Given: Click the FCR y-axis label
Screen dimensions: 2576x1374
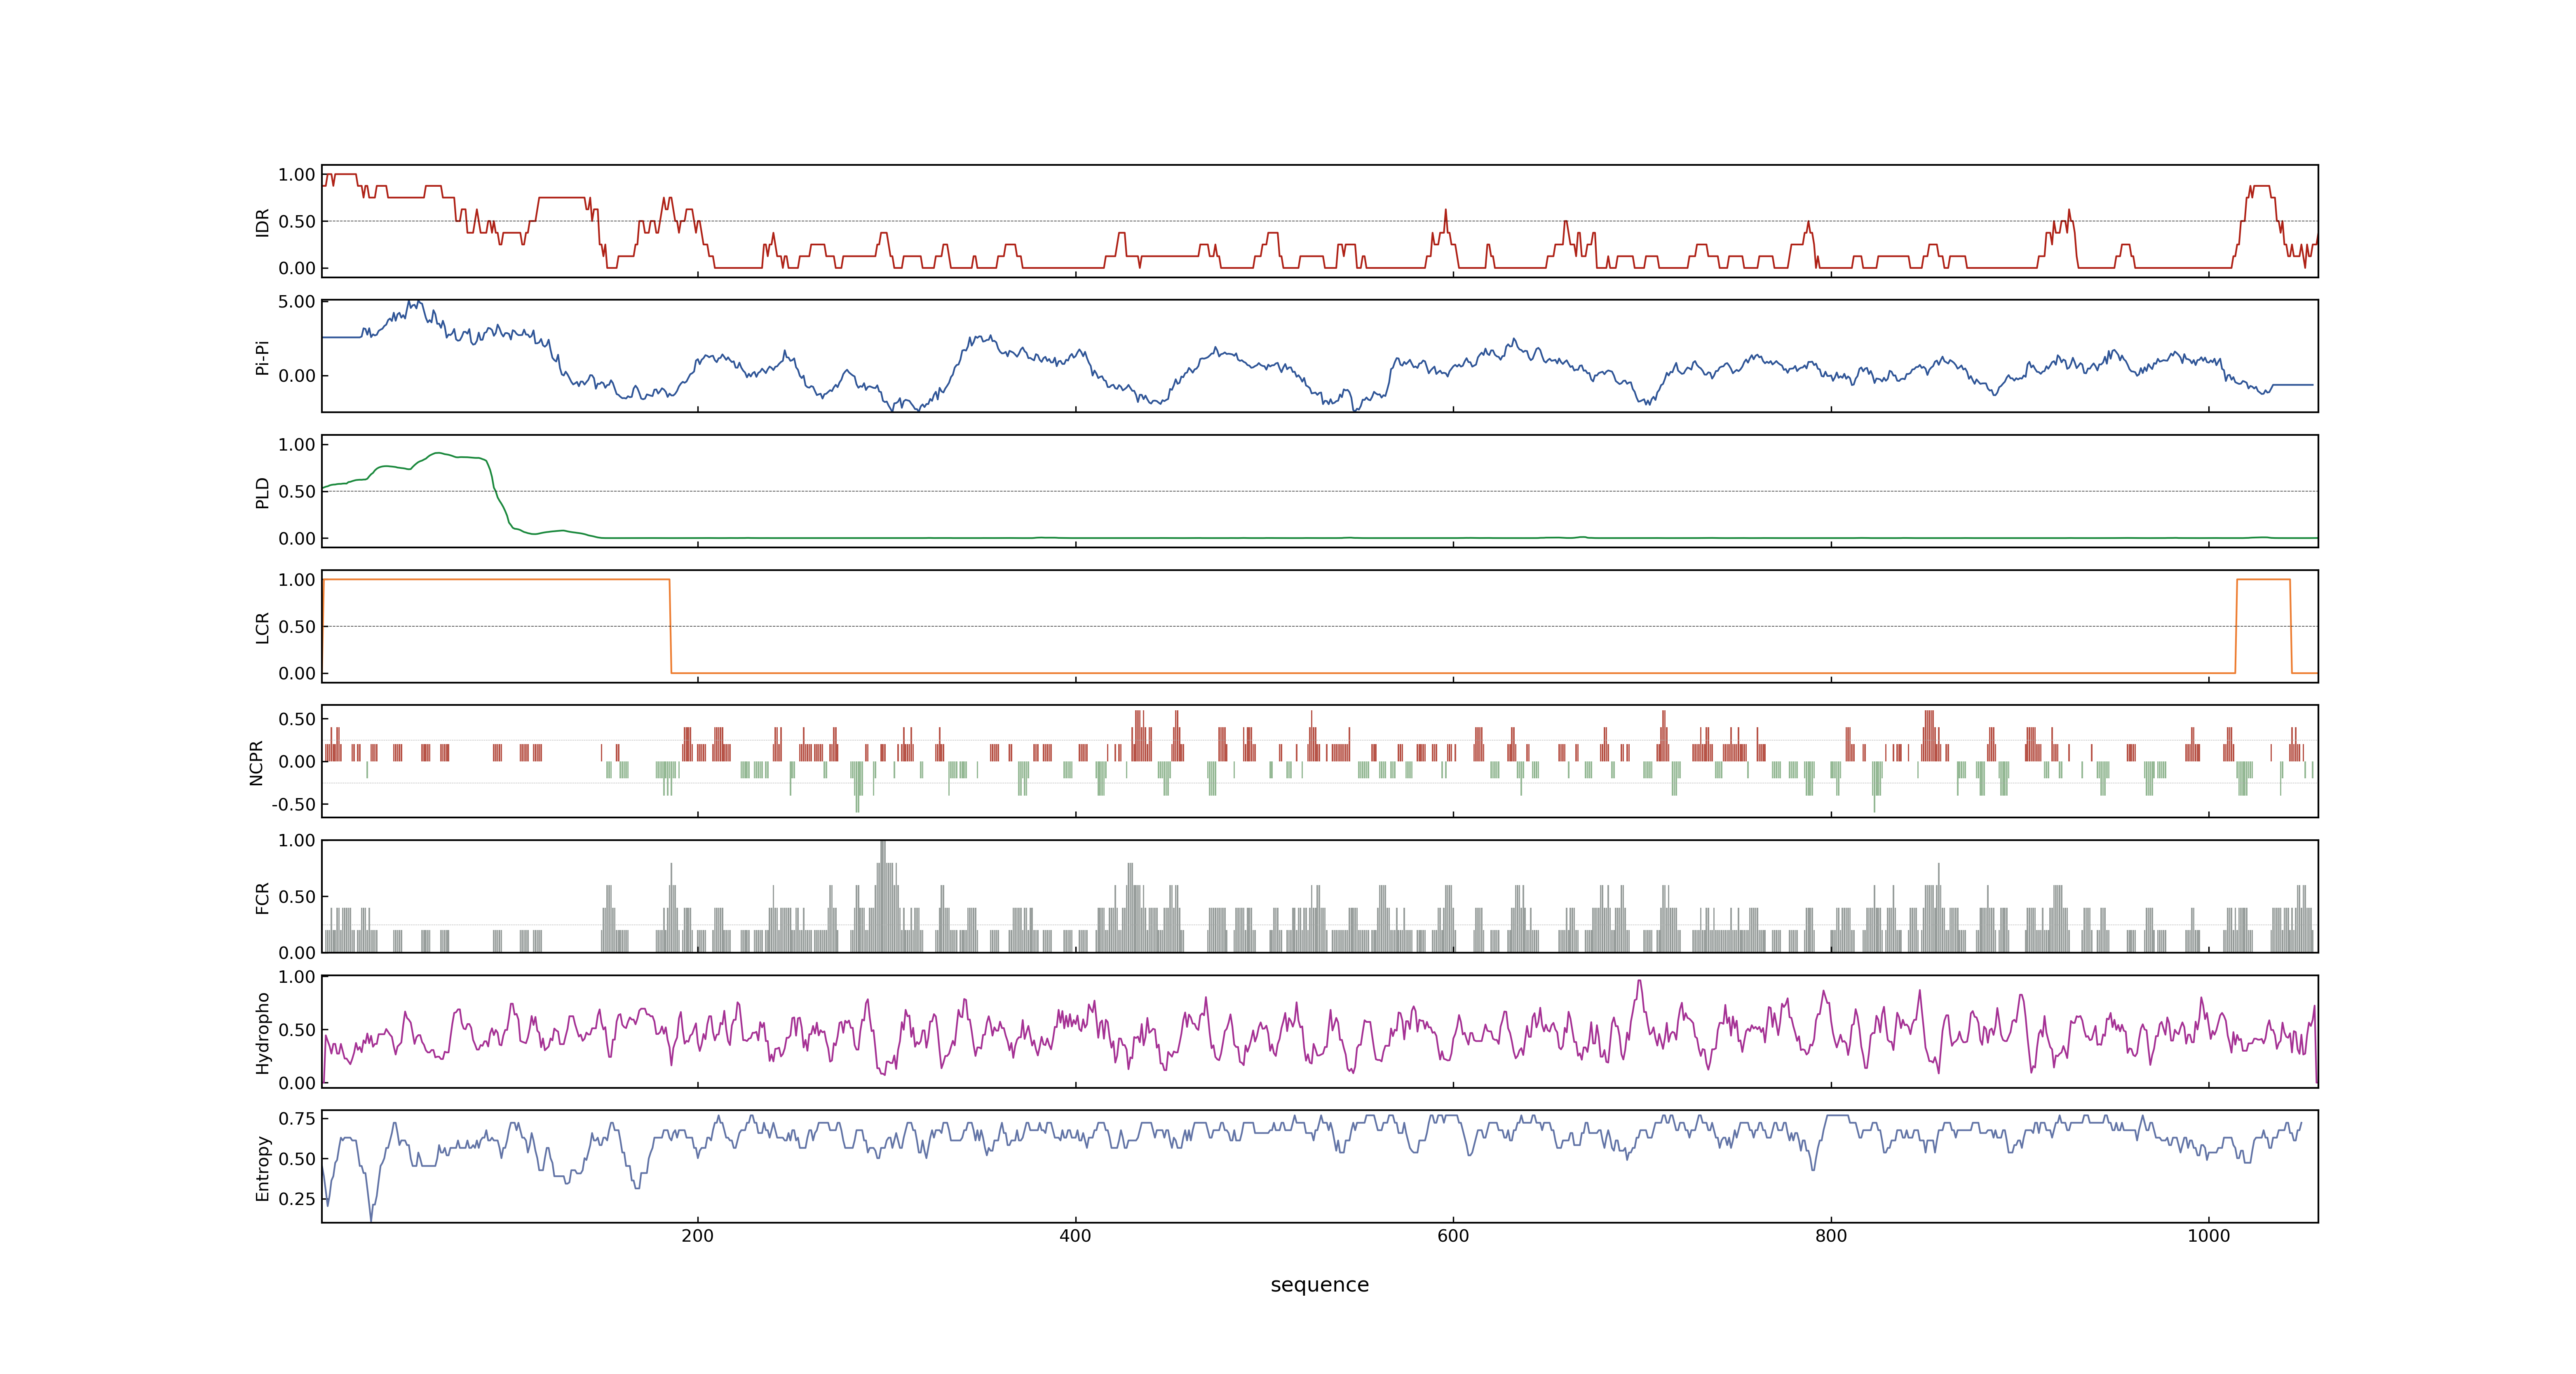Looking at the screenshot, I should [x=262, y=897].
